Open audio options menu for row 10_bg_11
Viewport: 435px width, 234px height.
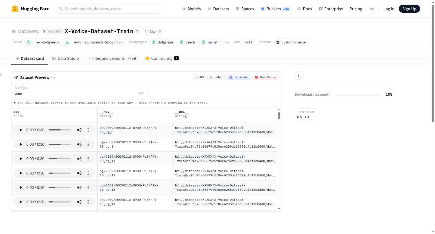click(x=88, y=159)
